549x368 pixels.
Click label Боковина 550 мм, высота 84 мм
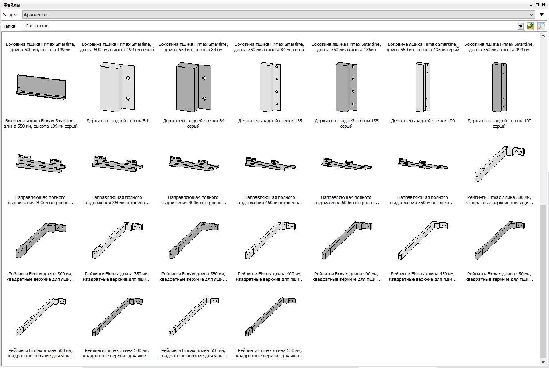pos(193,47)
